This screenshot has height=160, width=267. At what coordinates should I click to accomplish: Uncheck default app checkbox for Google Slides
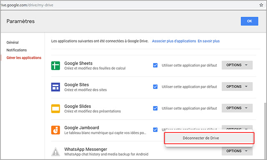pos(155,108)
